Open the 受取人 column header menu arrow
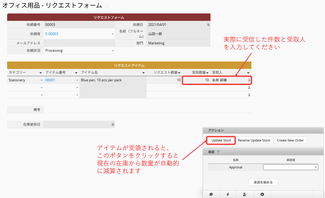Screen dimensions: 325x198 coord(248,73)
